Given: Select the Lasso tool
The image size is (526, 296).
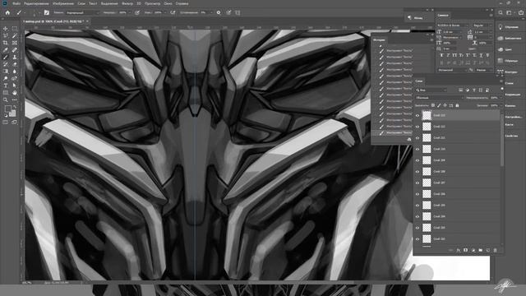Looking at the screenshot, I should point(6,36).
